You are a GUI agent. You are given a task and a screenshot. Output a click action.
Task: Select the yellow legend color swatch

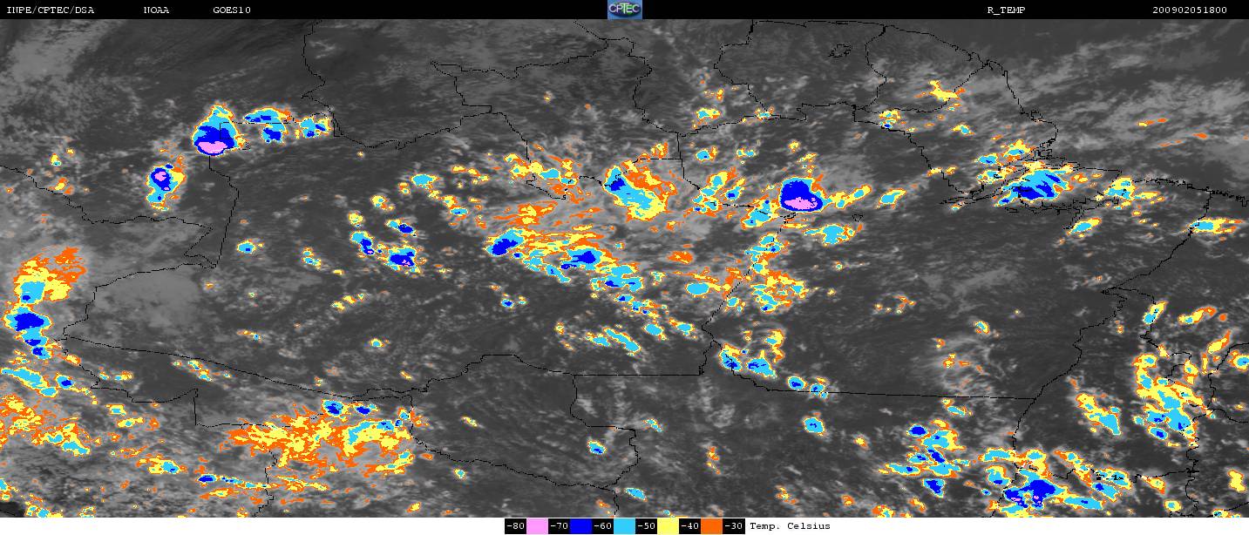(668, 526)
